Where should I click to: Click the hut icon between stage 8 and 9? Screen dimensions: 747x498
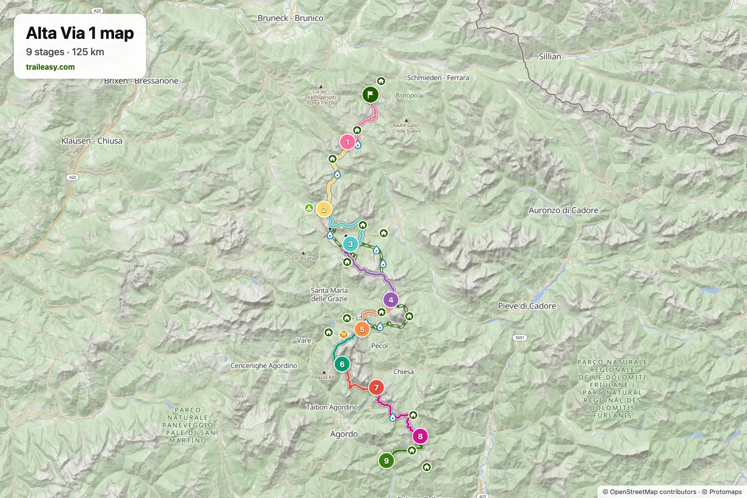[412, 451]
